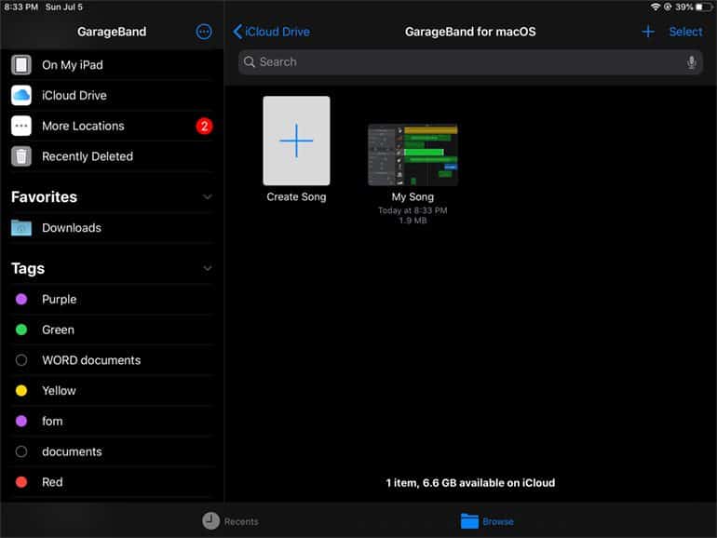Tap the Create Song tile
Viewport: 717px width, 538px height.
pos(296,141)
